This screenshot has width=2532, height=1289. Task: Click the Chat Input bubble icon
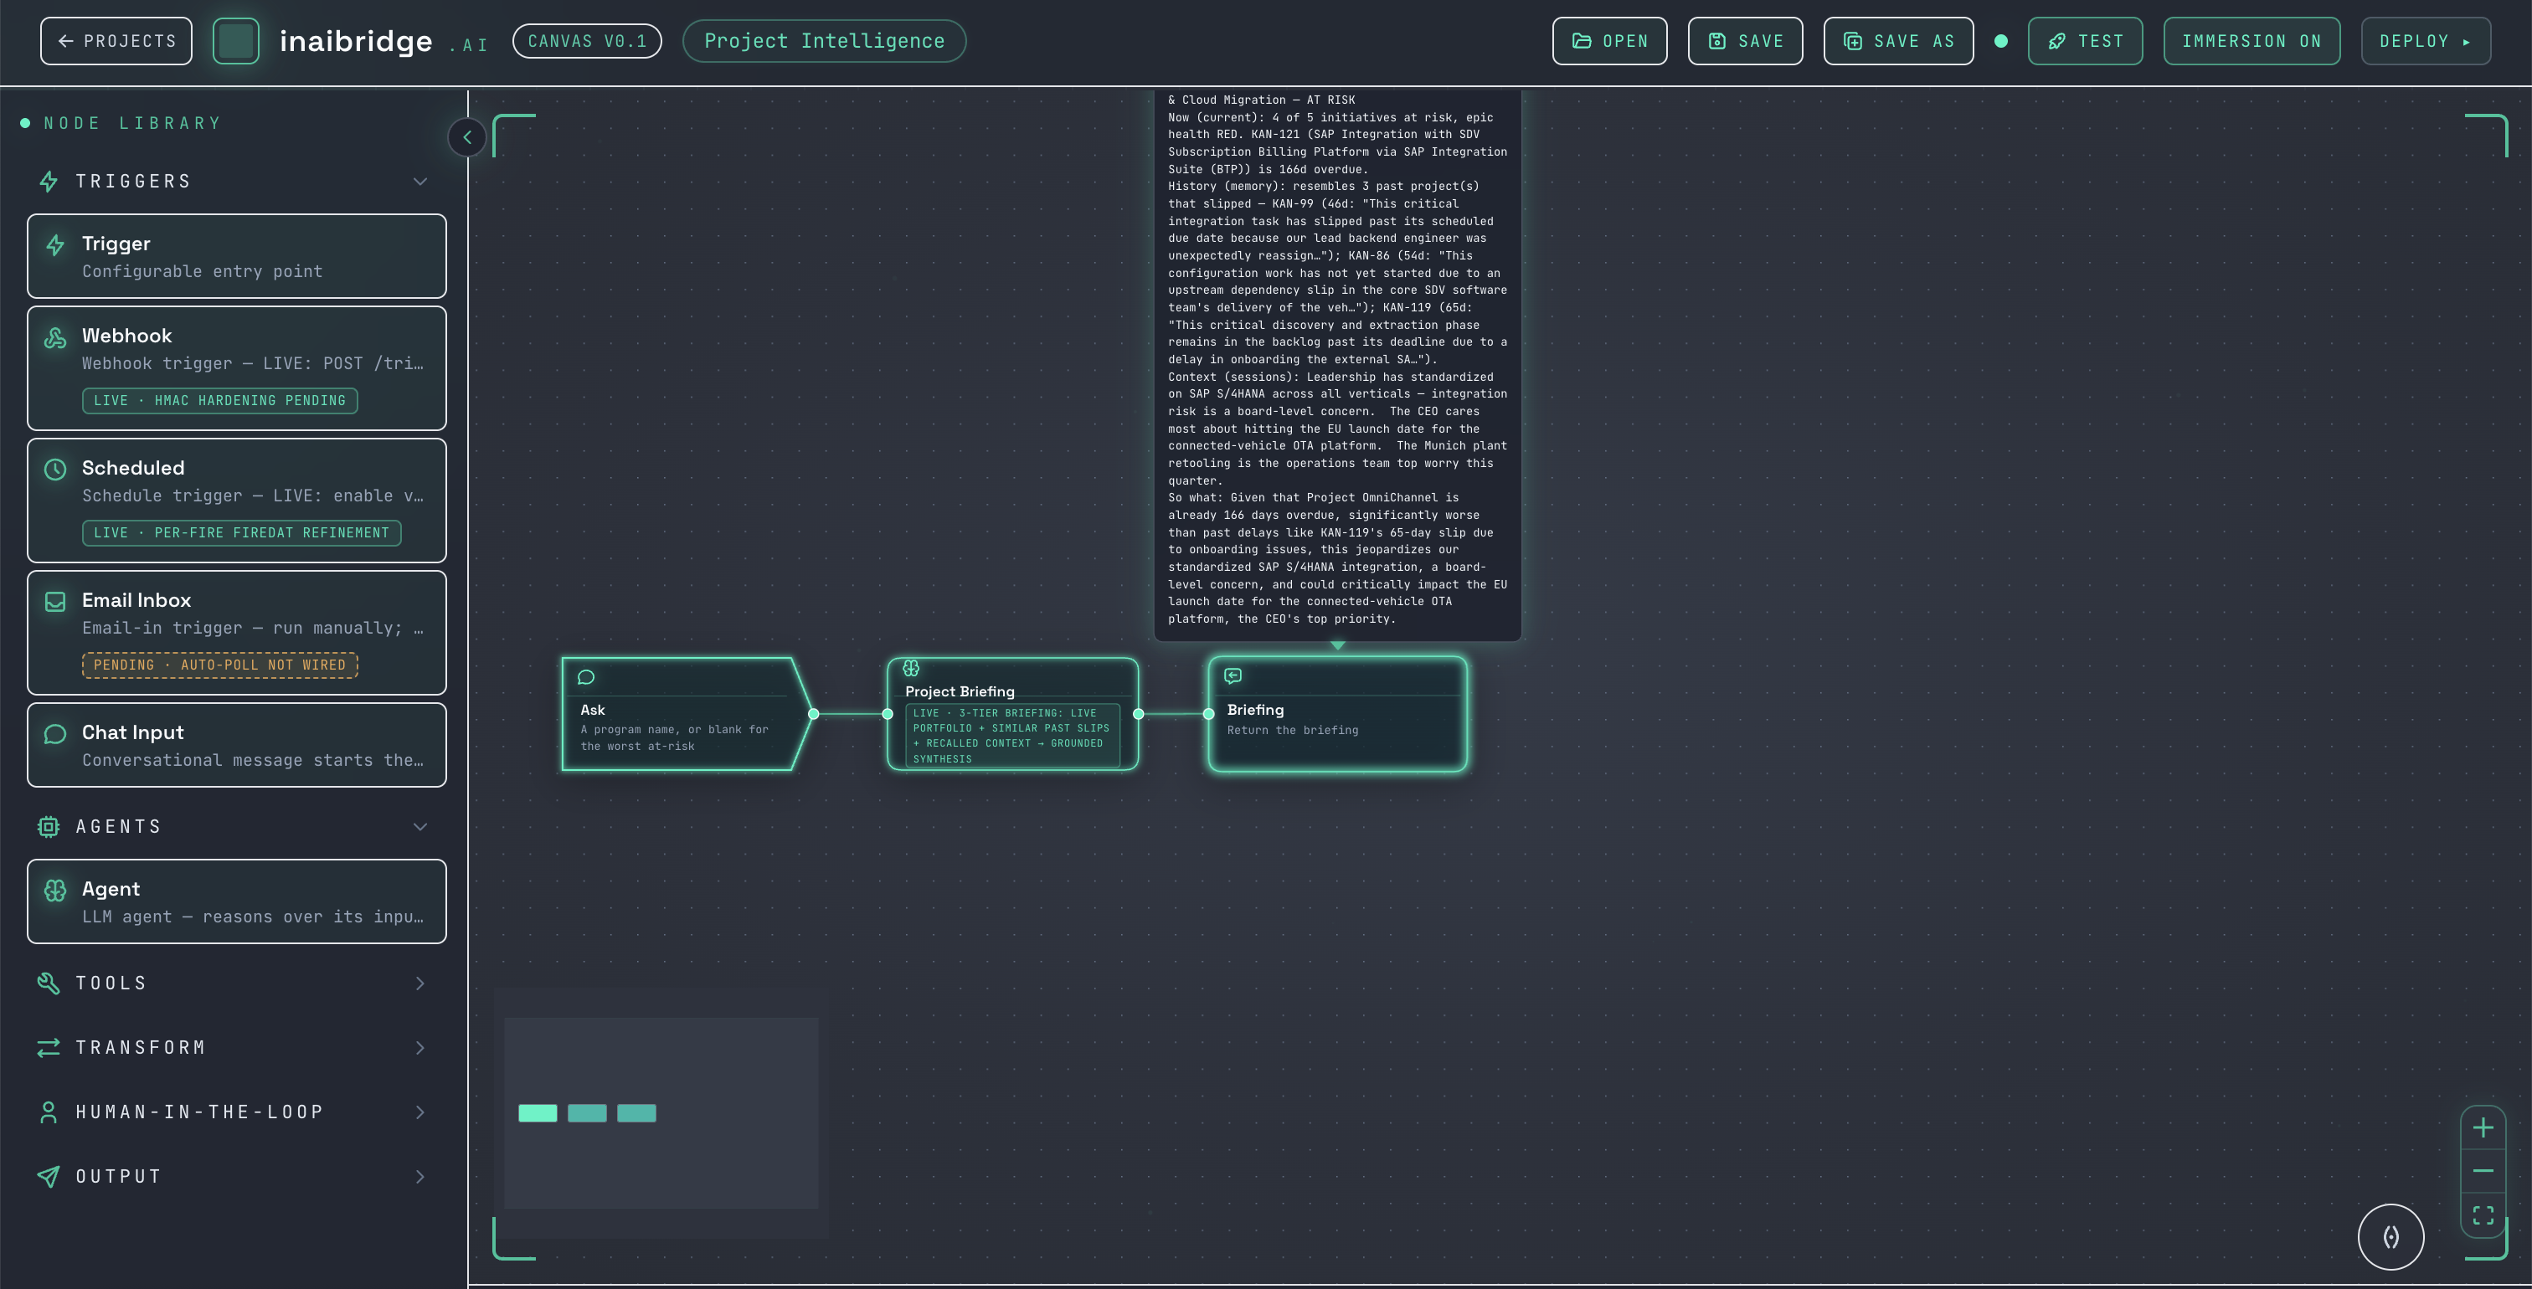(x=55, y=734)
